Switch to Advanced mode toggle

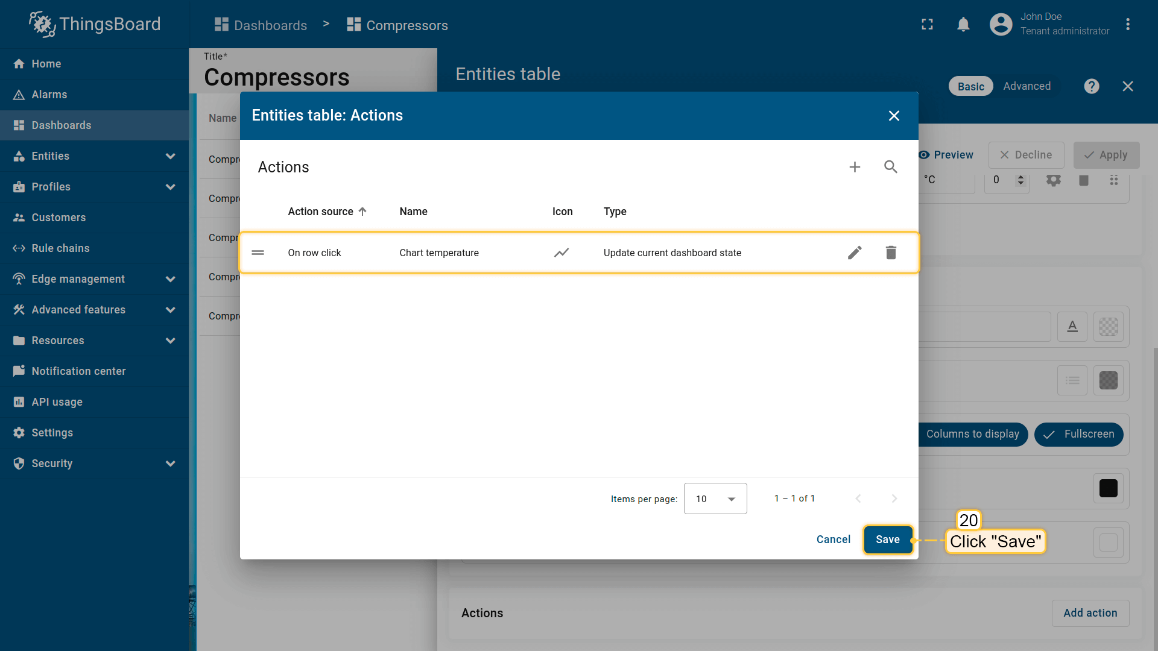pos(1027,86)
